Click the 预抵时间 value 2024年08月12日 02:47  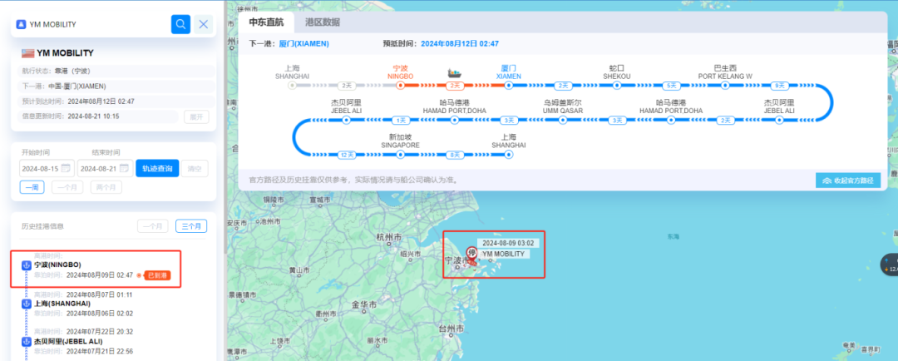tap(460, 43)
